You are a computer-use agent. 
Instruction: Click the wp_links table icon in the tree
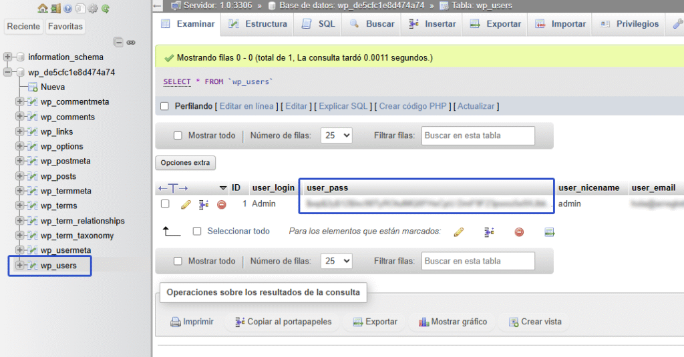point(33,131)
